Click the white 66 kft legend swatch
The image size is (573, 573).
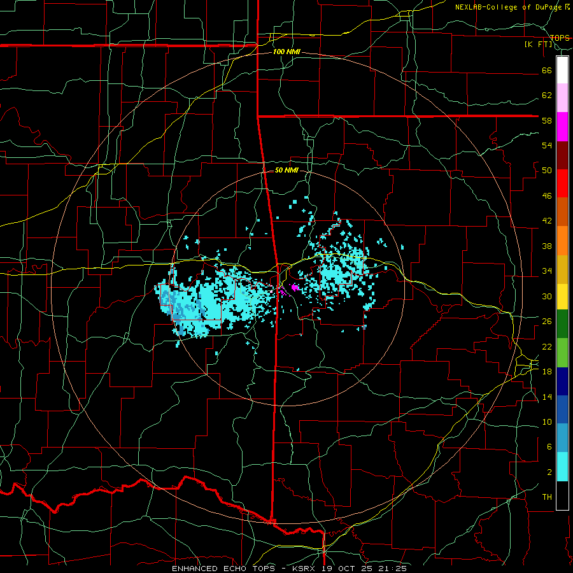[562, 70]
